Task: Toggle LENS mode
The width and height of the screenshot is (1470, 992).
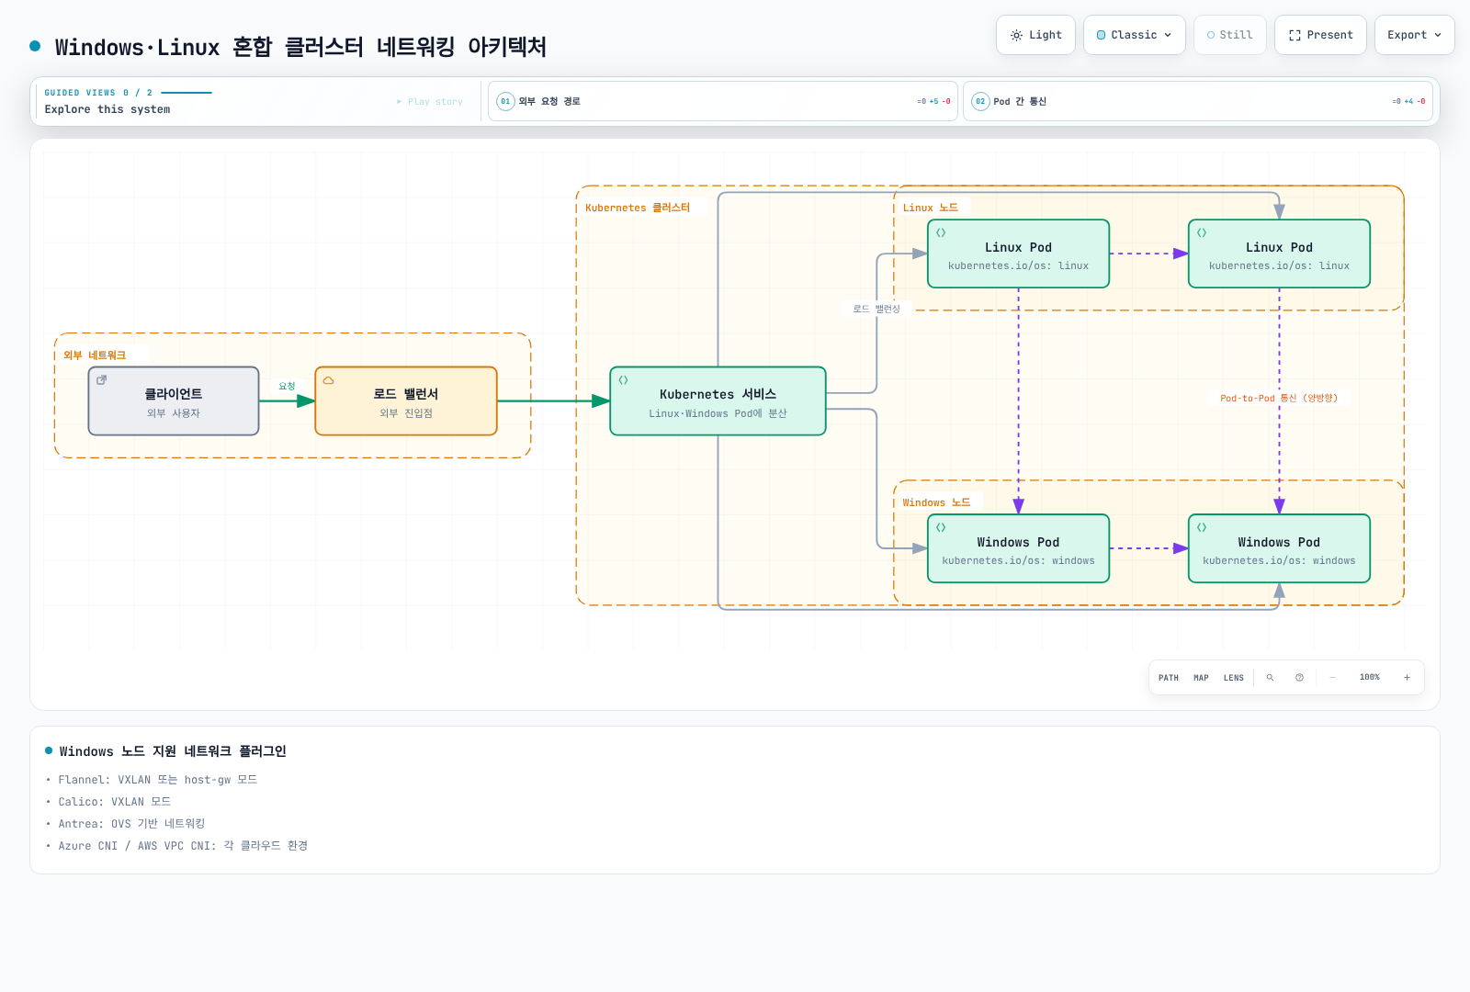Action: point(1233,678)
